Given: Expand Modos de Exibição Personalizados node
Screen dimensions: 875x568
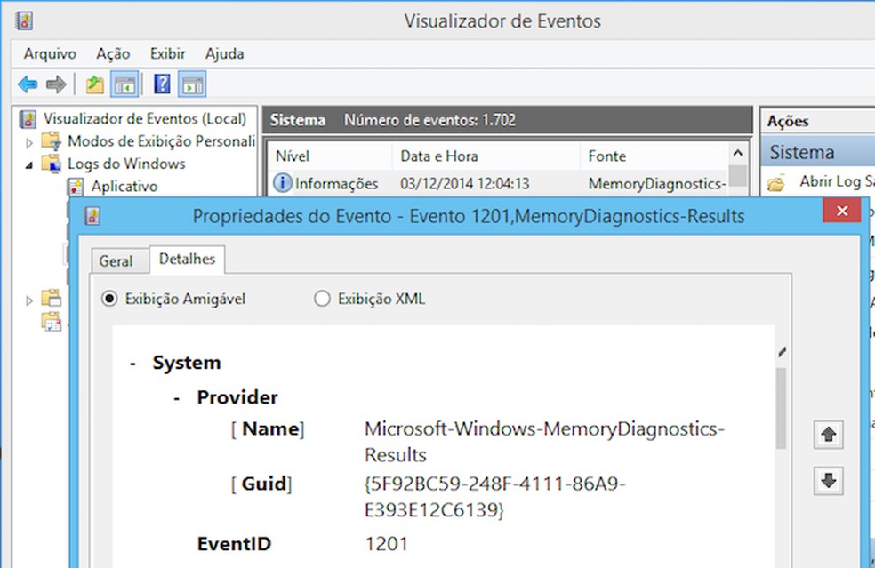Looking at the screenshot, I should click(28, 141).
